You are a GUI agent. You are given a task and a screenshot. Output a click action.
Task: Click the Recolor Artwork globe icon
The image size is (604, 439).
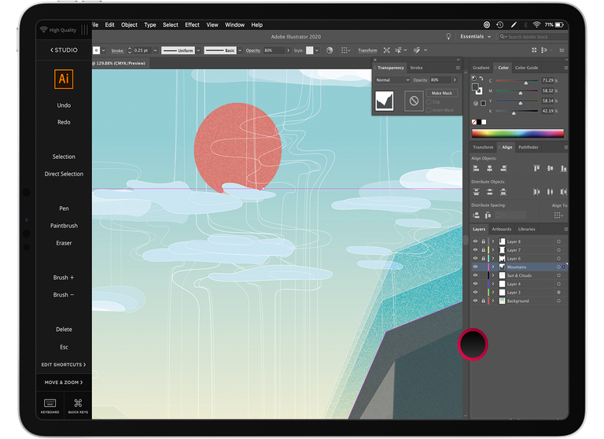[330, 50]
